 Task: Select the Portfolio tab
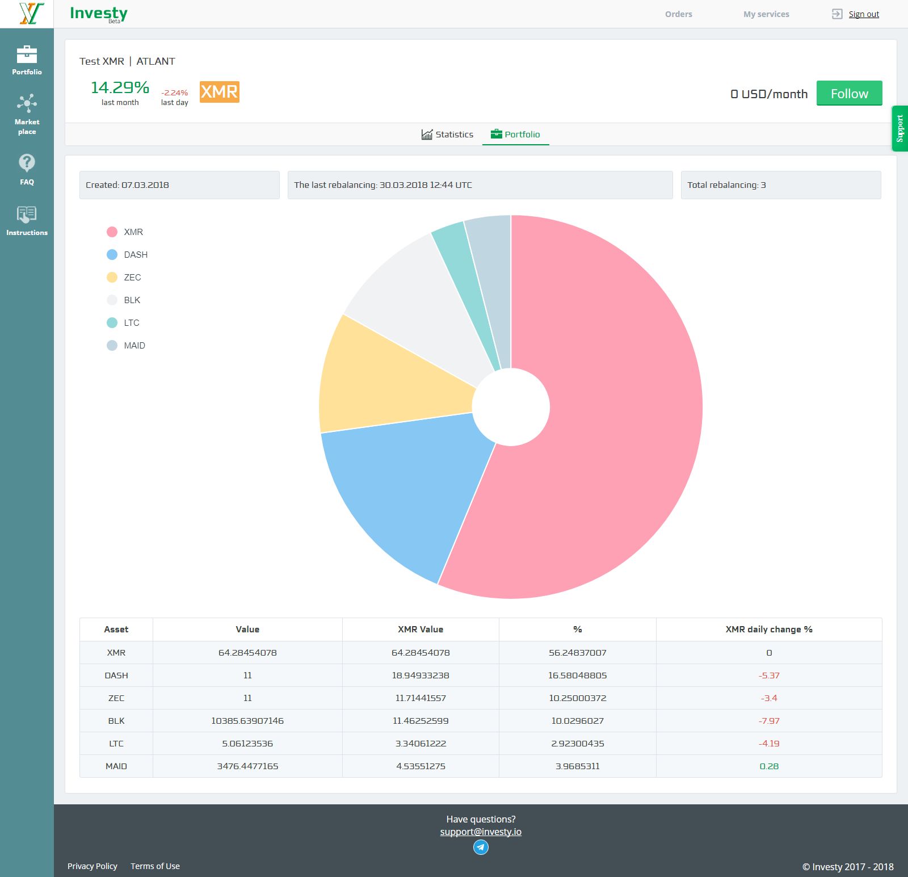(x=515, y=134)
